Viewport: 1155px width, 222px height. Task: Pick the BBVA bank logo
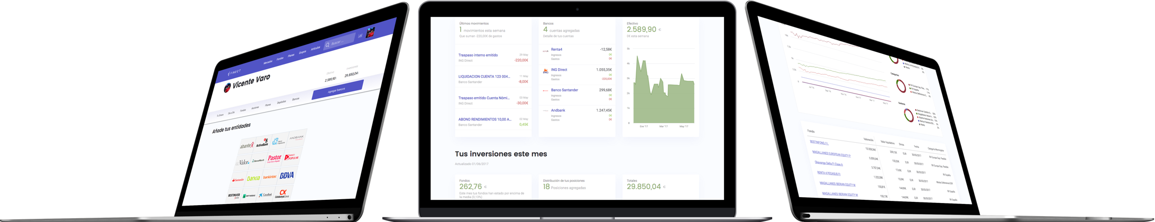pos(287,175)
